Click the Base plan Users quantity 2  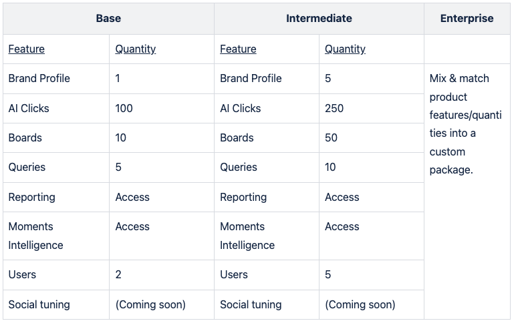tap(118, 274)
